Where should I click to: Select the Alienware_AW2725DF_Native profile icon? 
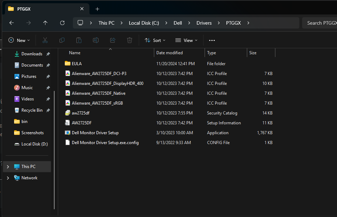(68, 93)
